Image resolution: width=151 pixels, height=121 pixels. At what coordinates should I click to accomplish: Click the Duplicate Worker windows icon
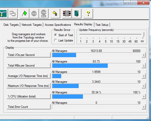point(13,14)
